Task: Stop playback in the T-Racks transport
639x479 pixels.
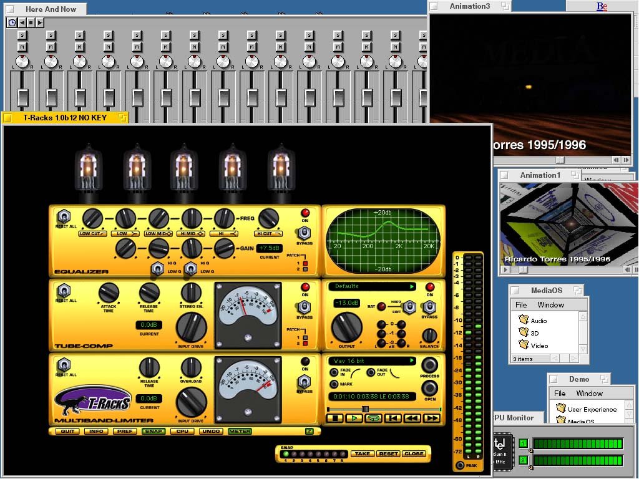Action: (x=335, y=419)
